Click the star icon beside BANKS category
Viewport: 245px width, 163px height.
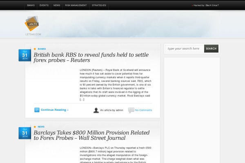point(35,49)
